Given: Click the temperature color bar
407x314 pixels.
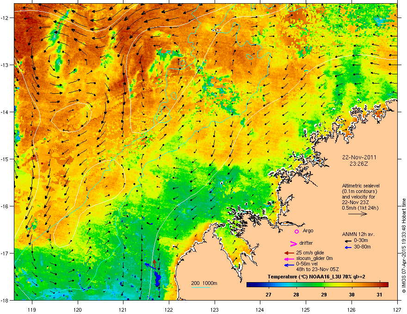Looking at the screenshot, I should click(x=317, y=285).
